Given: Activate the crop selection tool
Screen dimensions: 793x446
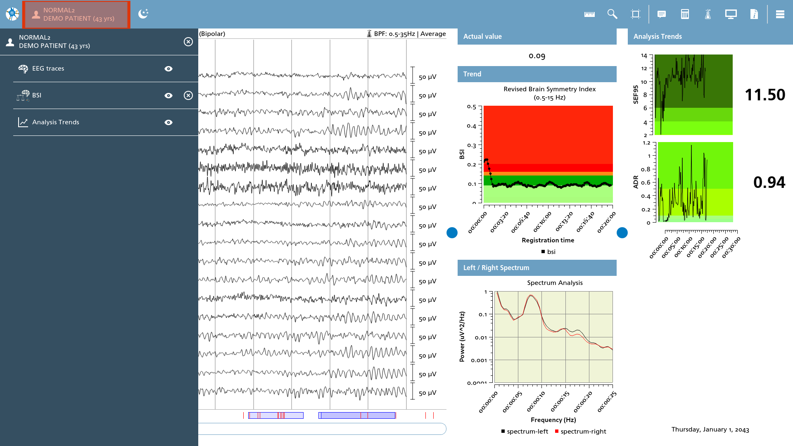Looking at the screenshot, I should click(x=636, y=14).
